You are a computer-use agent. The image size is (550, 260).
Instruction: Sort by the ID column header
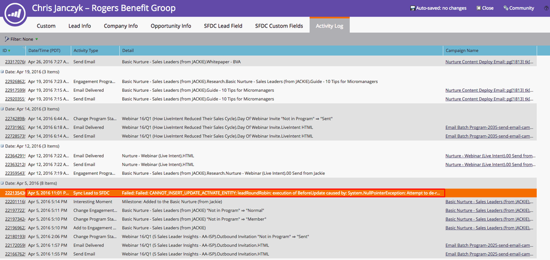tap(7, 51)
